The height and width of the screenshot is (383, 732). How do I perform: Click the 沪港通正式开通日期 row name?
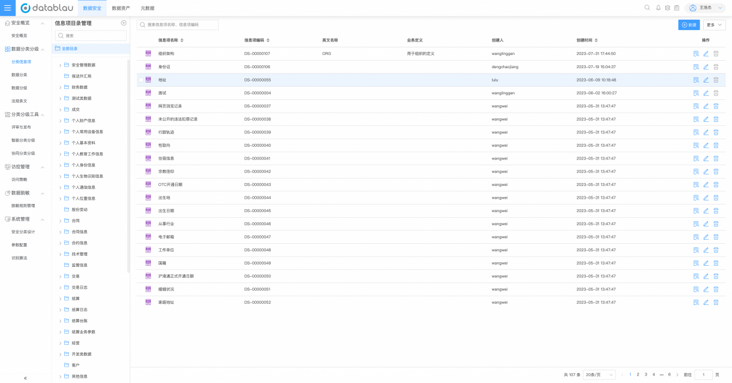tap(176, 276)
